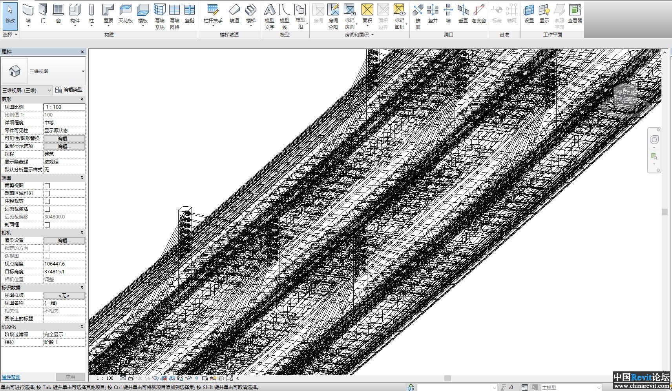
Task: Select the 楼板 (Floor) tool
Action: 143,15
